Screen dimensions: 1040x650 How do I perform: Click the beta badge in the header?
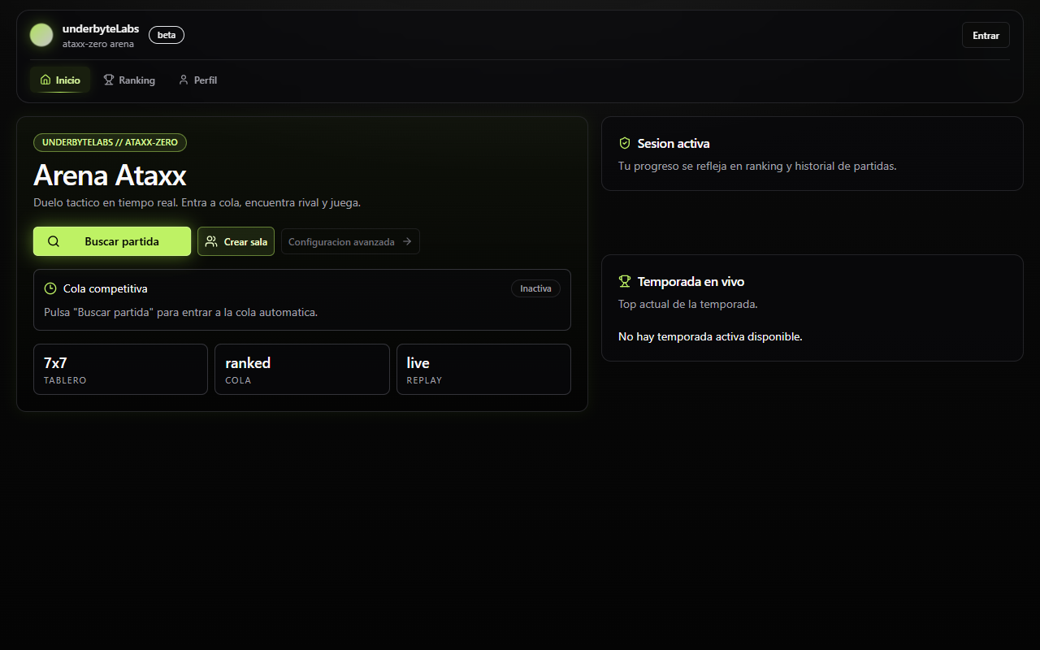[167, 35]
